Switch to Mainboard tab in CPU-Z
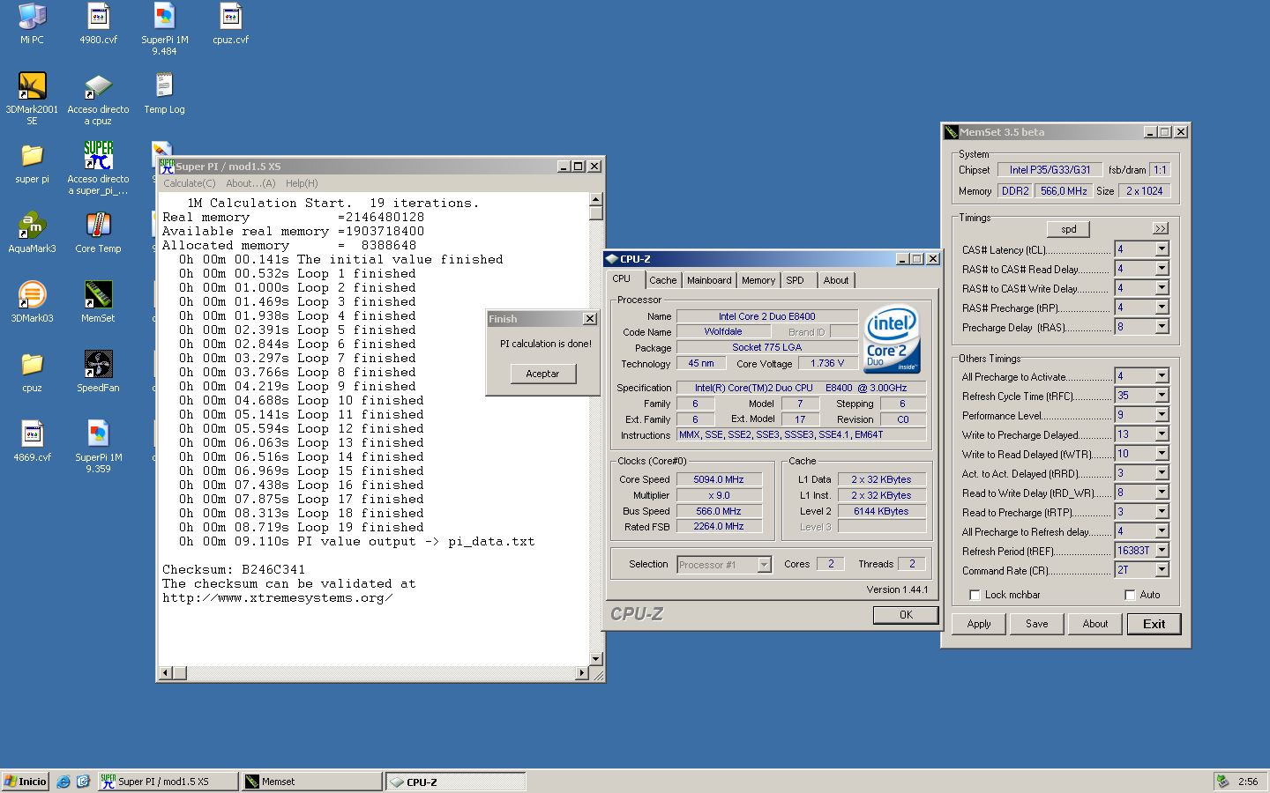This screenshot has height=793, width=1270. 709,280
